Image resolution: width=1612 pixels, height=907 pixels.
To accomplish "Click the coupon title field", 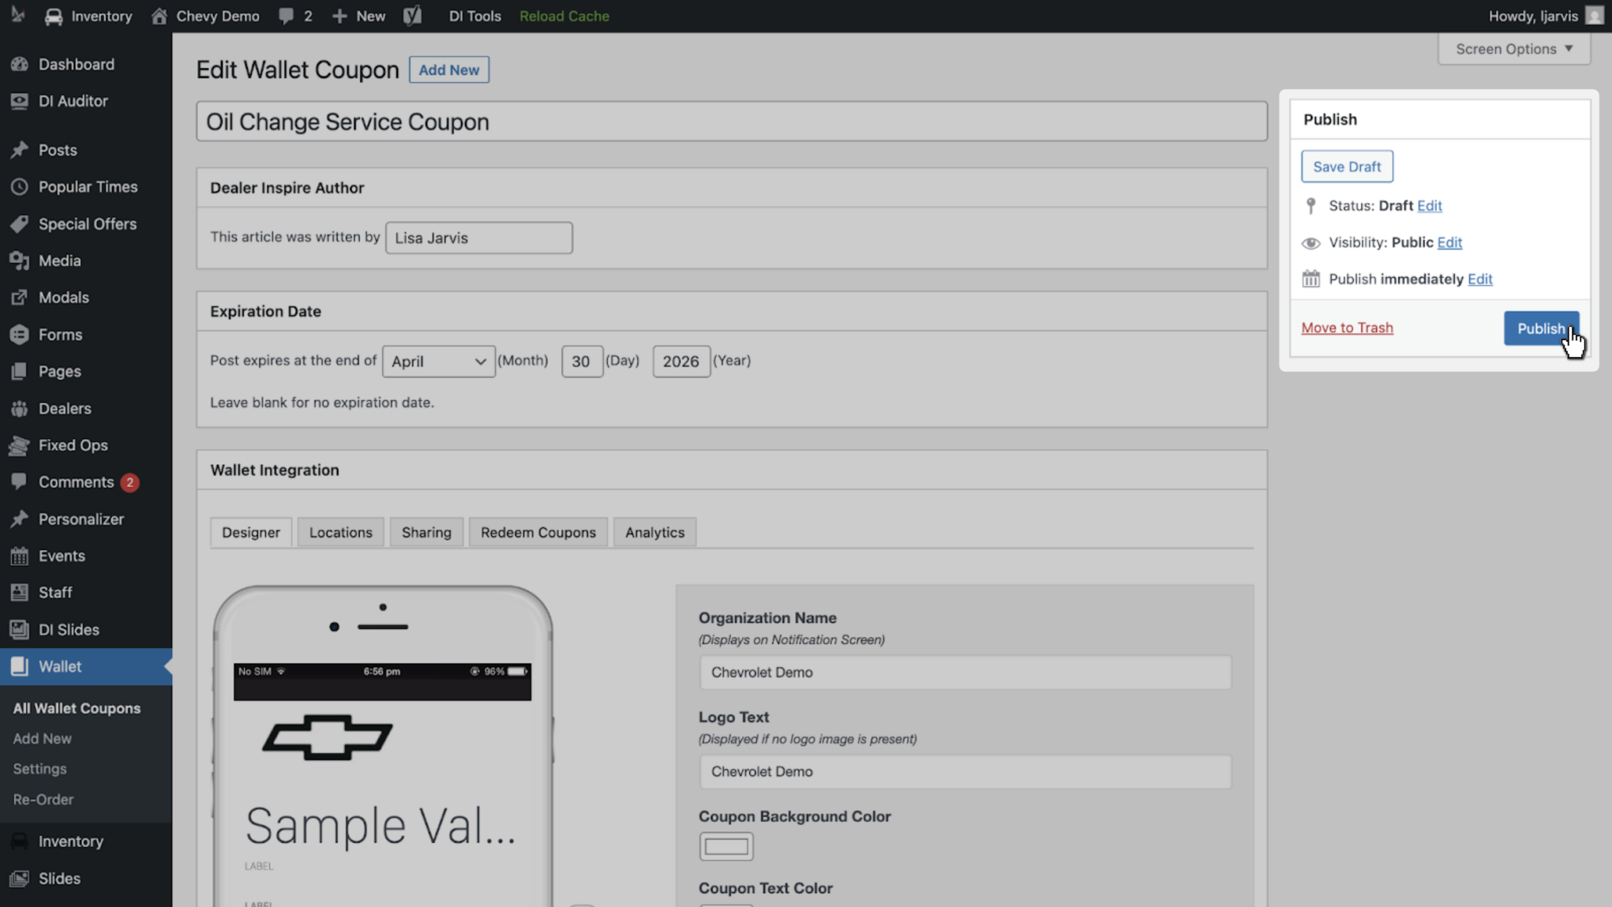I will coord(732,122).
